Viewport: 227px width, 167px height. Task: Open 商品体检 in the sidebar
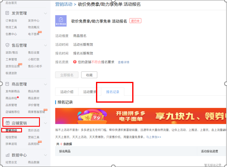pyautogui.click(x=11, y=98)
